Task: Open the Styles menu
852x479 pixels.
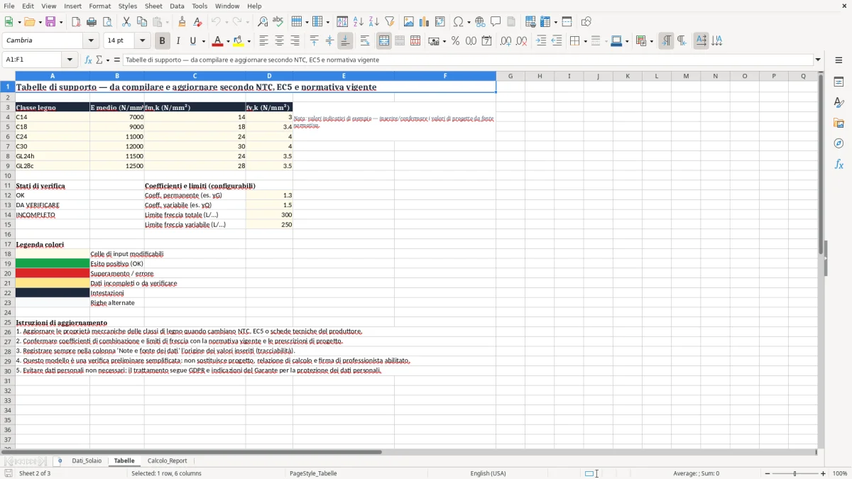Action: [128, 6]
